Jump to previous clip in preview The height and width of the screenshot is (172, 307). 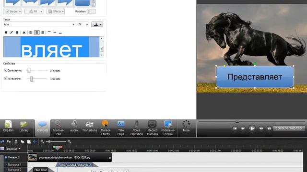point(235,129)
